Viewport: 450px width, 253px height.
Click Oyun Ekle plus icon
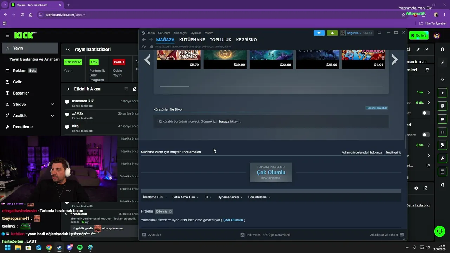144,235
